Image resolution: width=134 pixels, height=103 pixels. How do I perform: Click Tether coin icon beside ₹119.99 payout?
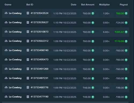coord(126,41)
